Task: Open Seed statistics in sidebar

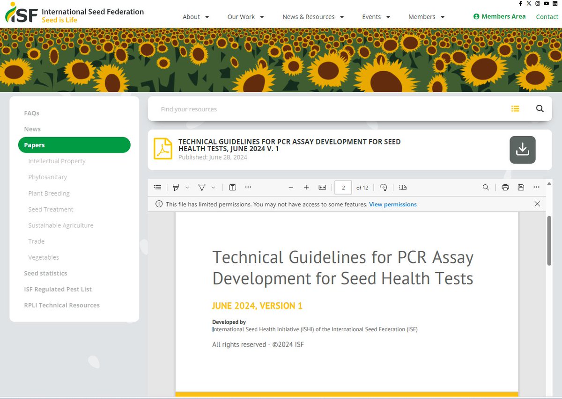Action: (x=45, y=273)
